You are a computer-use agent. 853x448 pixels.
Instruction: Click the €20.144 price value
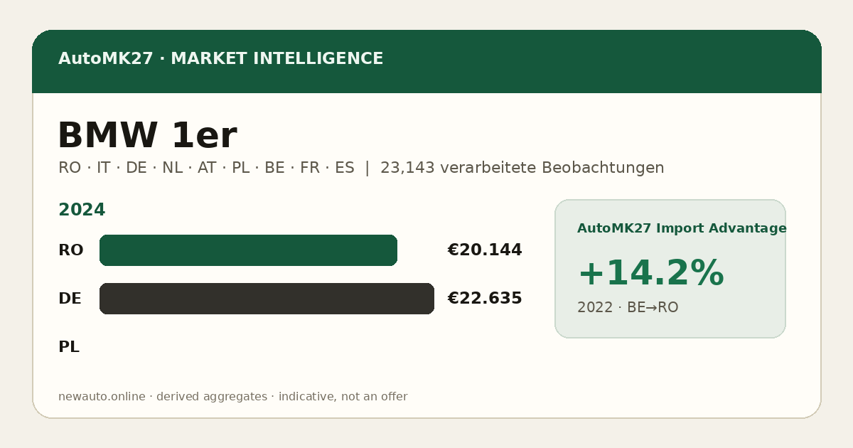pos(485,250)
